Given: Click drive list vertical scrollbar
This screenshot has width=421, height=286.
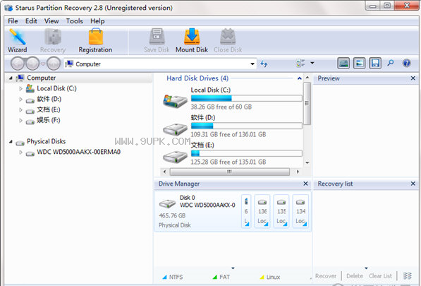Looking at the screenshot, I should 307,104.
